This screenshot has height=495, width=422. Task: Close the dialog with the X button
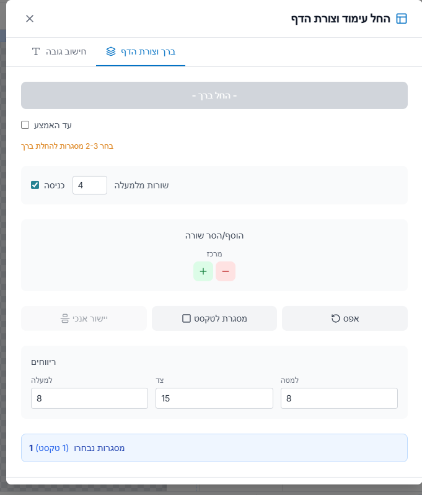pyautogui.click(x=30, y=19)
